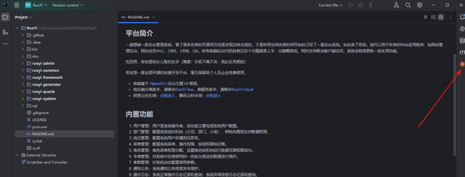Expand the ruoyi-common module
Screen dimensions: 465x177
tap(23, 70)
